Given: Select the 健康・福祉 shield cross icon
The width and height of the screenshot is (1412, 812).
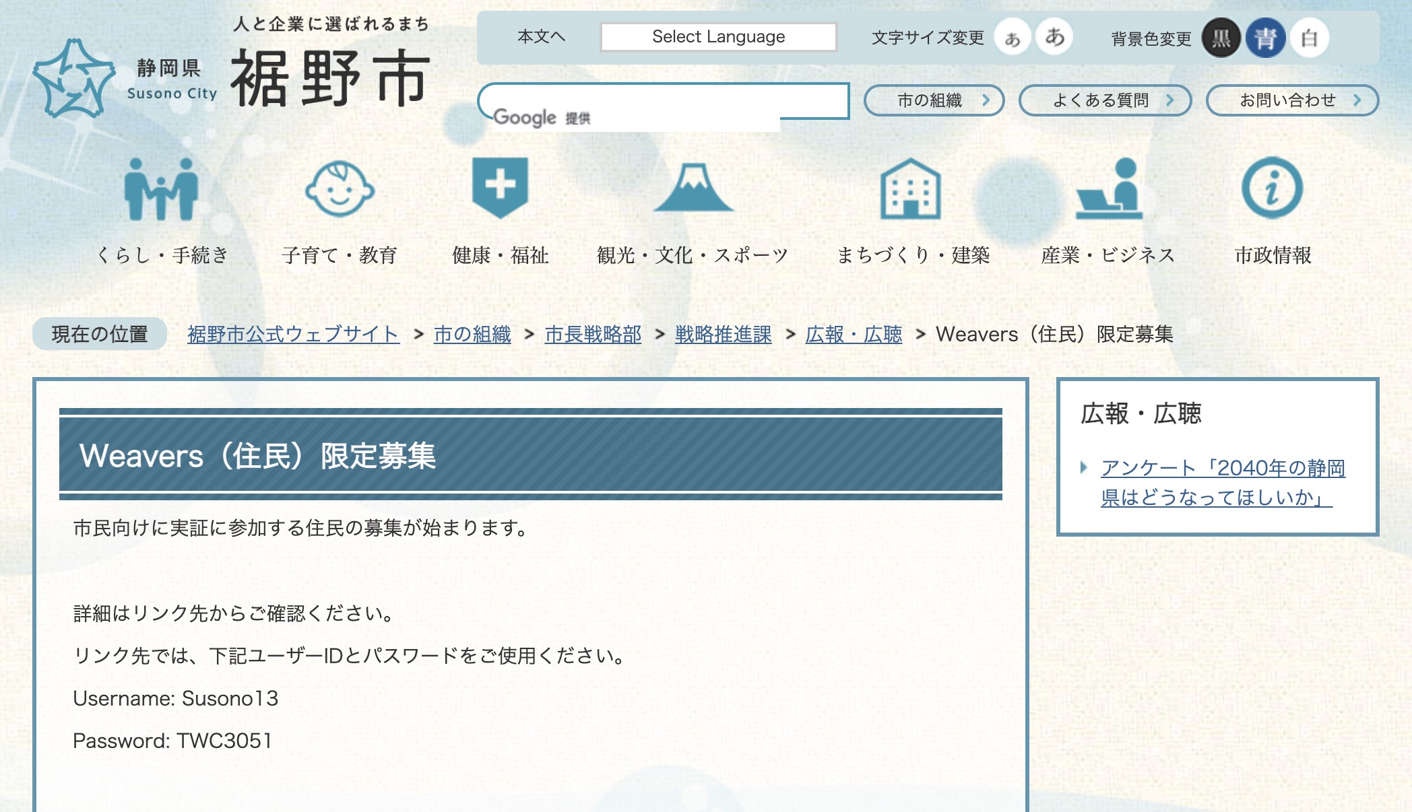Looking at the screenshot, I should click(500, 187).
